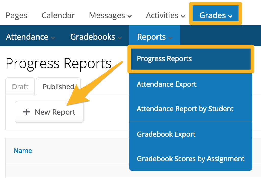Choose Attendance Export from the menu
This screenshot has width=261, height=188.
[x=166, y=84]
